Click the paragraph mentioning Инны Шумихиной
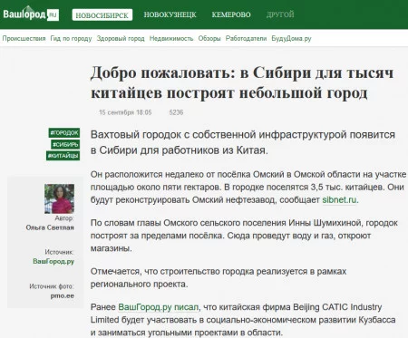 (244, 236)
